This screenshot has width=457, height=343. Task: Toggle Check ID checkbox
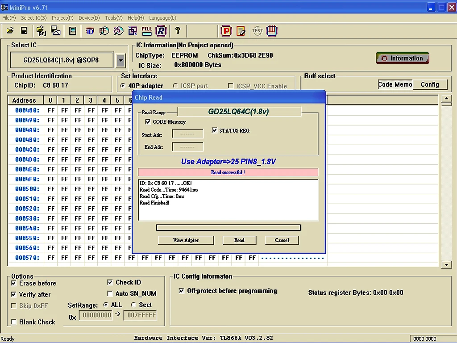coord(110,282)
